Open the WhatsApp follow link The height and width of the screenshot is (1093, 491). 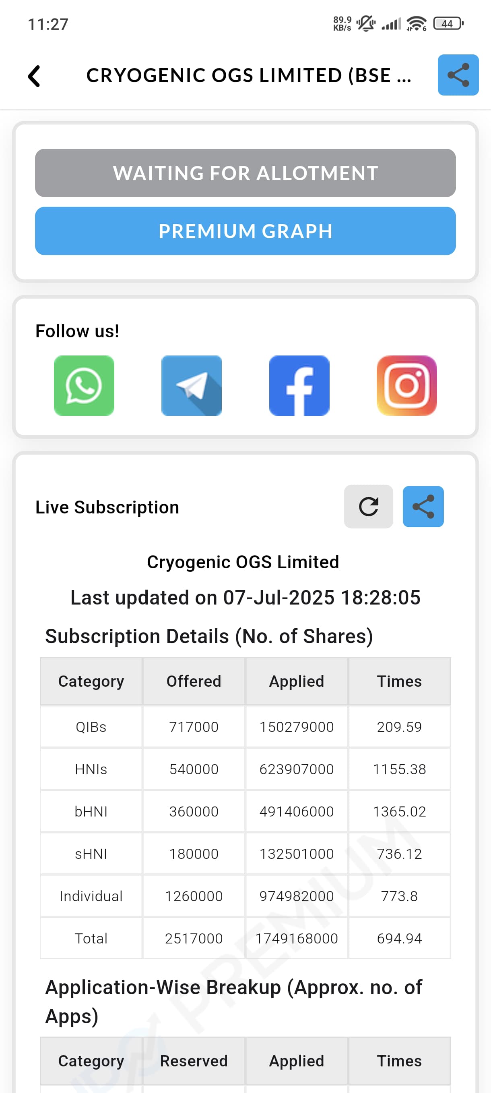84,386
